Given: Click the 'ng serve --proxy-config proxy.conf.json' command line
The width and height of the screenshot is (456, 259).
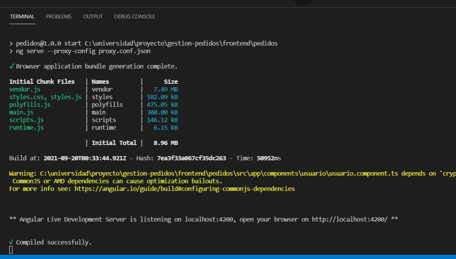Looking at the screenshot, I should (83, 51).
